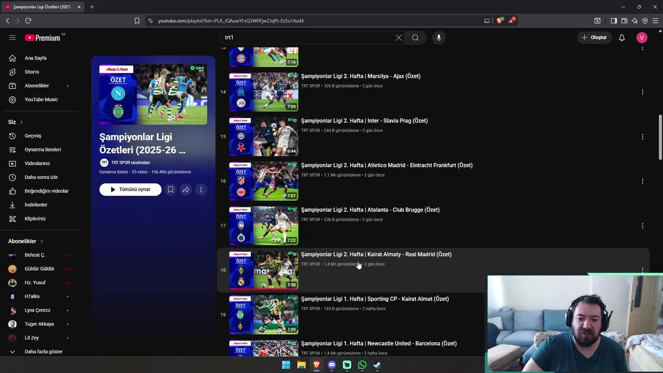Open options menu for Inter - Slavia Prag
Screen dimensions: 663x373
(642, 137)
